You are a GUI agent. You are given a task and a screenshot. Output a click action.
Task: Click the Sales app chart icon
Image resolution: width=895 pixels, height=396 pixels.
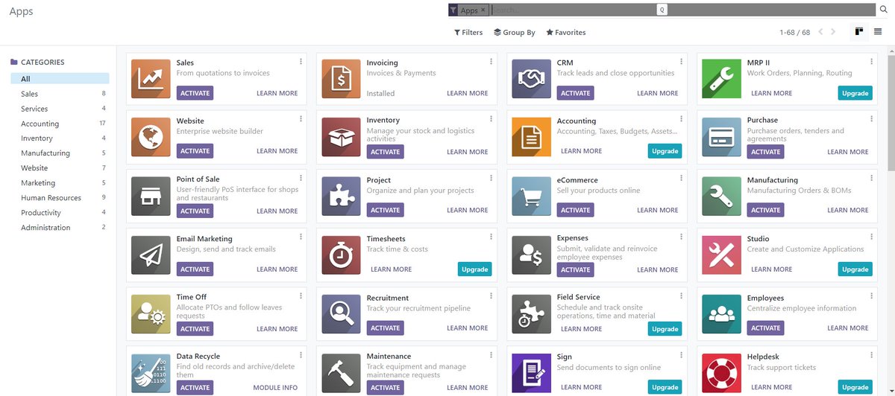click(x=151, y=79)
